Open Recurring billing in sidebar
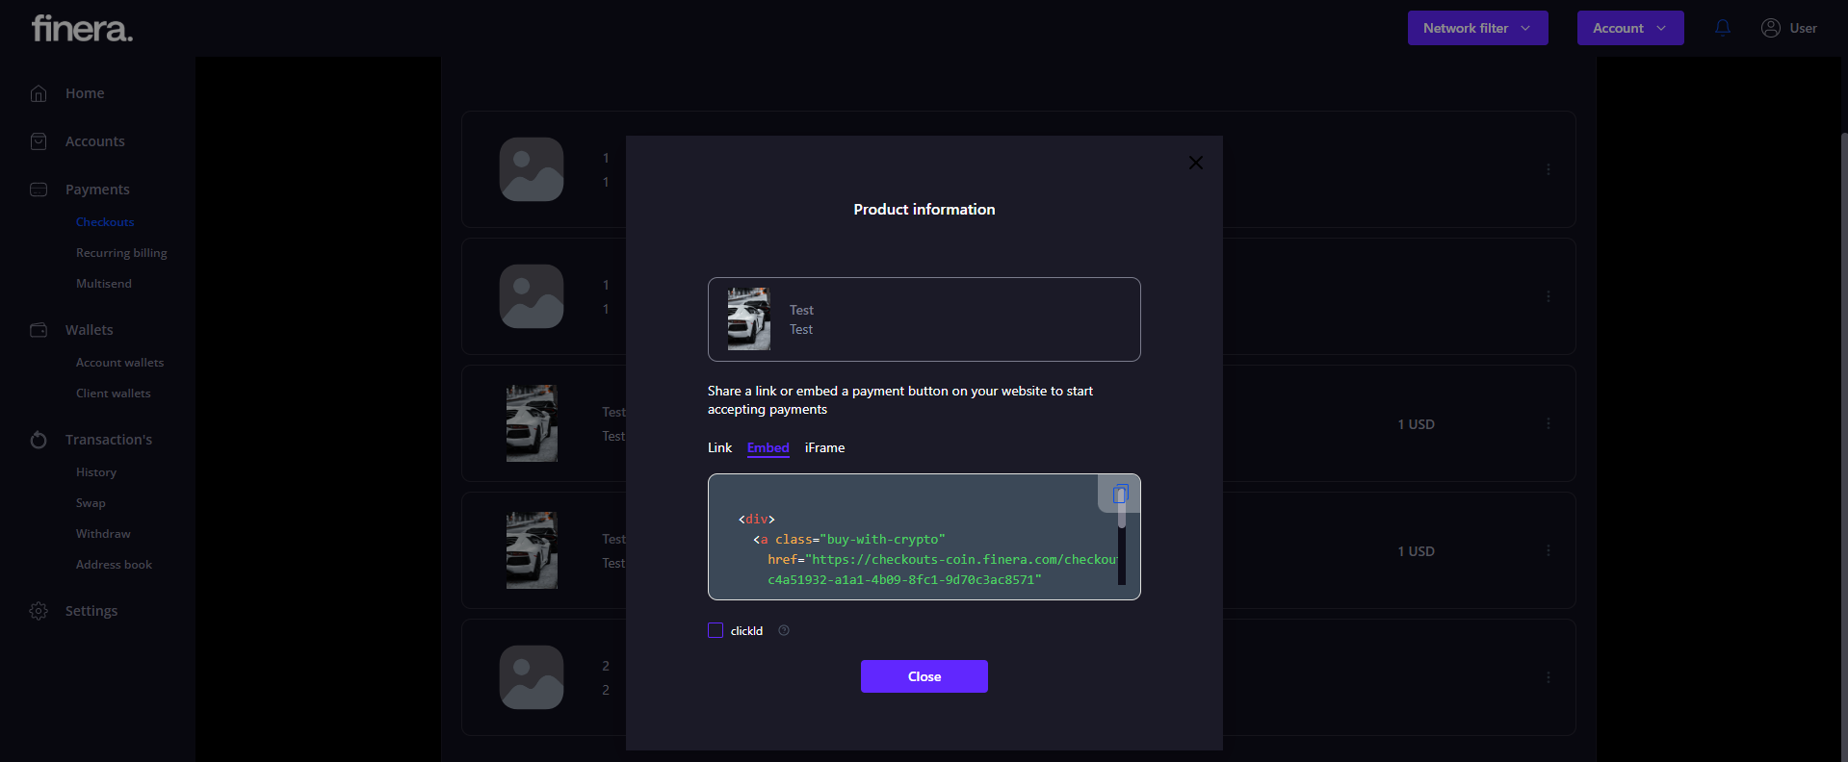 (121, 253)
